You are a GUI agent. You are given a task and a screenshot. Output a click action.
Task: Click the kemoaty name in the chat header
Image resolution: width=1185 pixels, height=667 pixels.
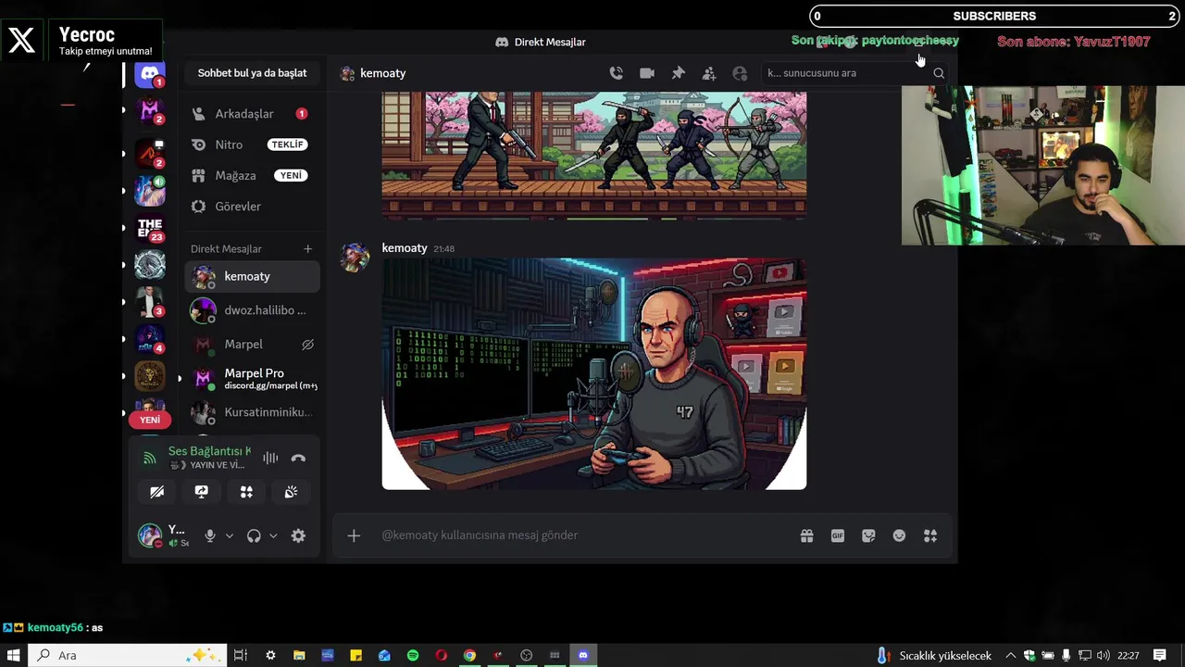(382, 73)
